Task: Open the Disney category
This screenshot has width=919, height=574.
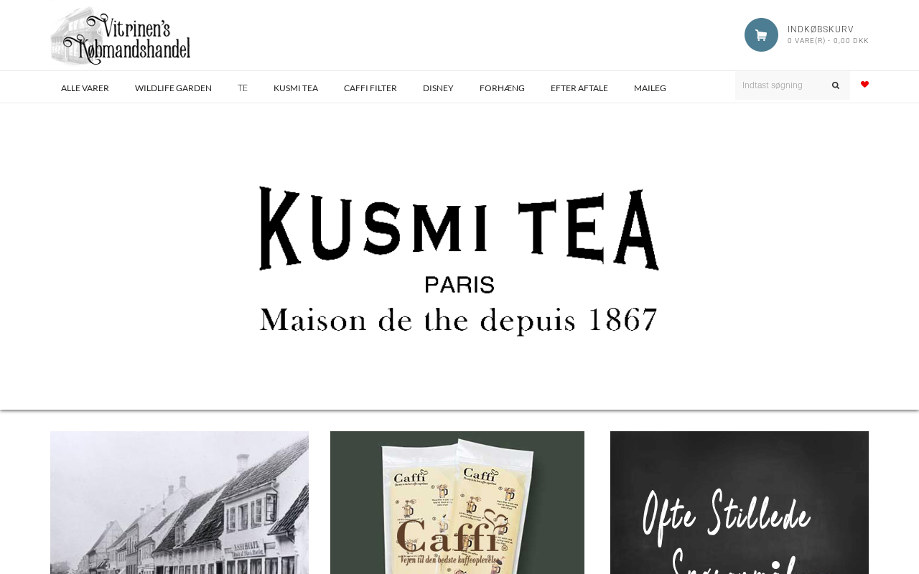Action: click(x=438, y=88)
